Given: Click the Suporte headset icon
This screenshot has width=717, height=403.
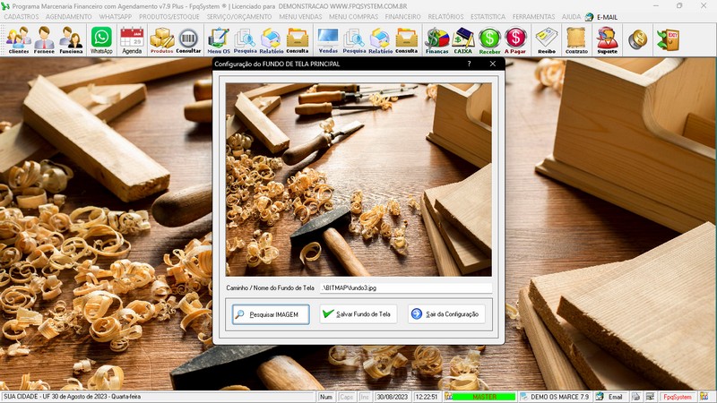Looking at the screenshot, I should 607,39.
